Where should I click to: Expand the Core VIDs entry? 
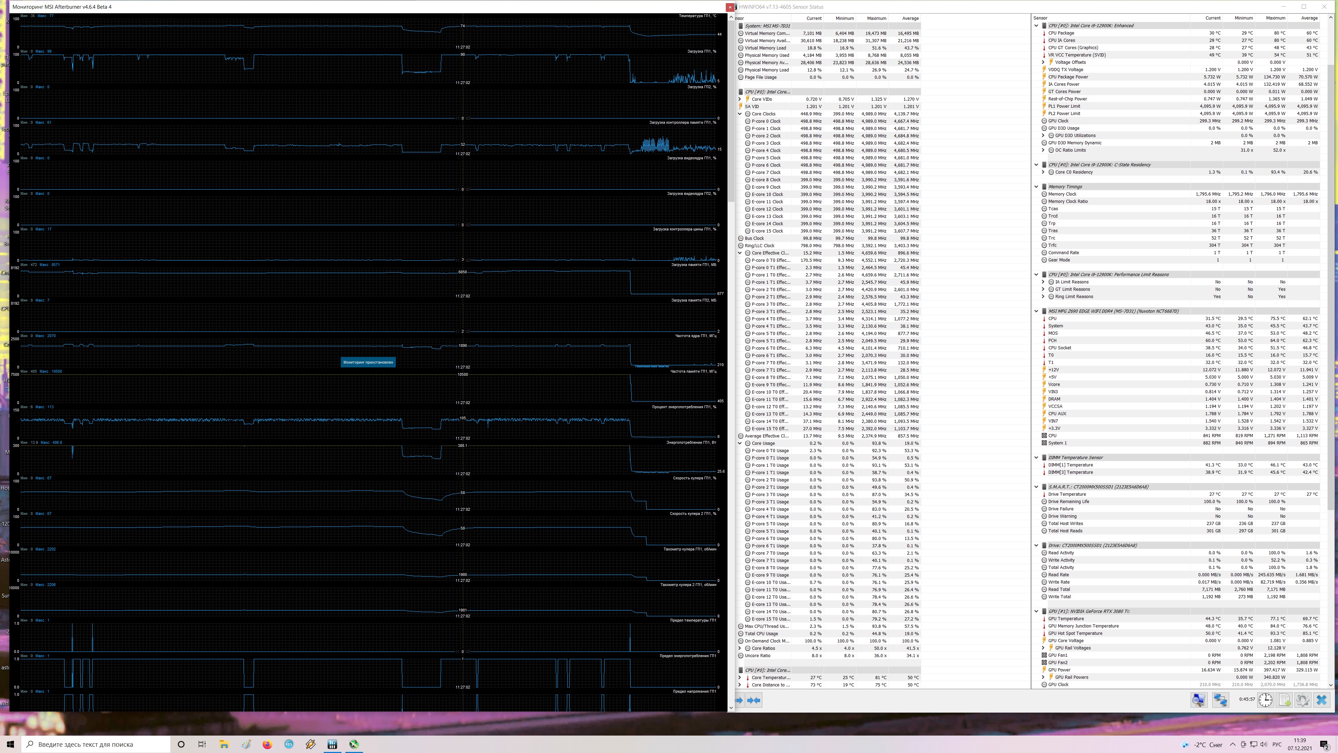click(x=740, y=99)
